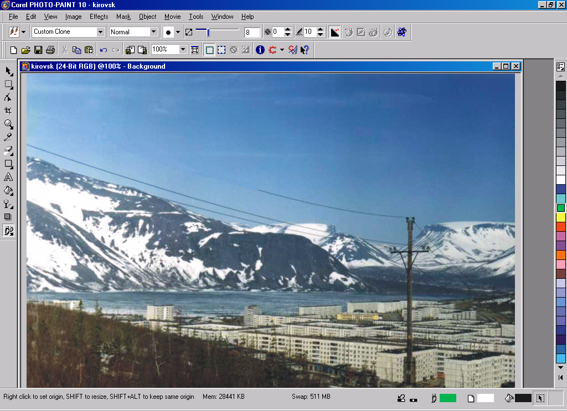Open the Tools menu
This screenshot has width=567, height=411.
coord(196,17)
